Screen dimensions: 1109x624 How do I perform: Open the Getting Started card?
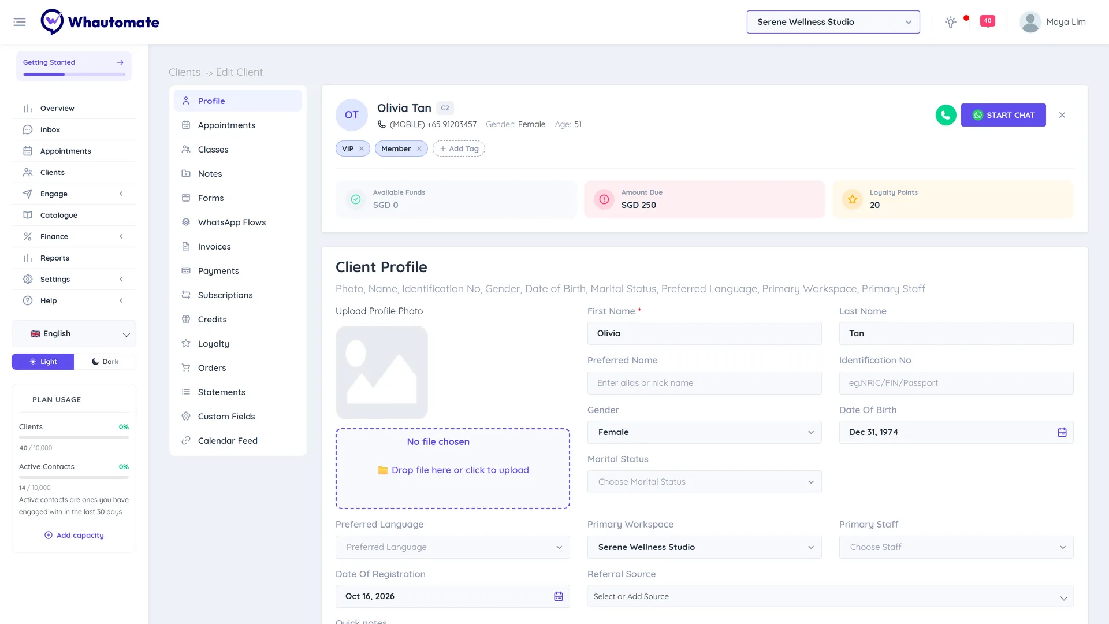click(73, 66)
